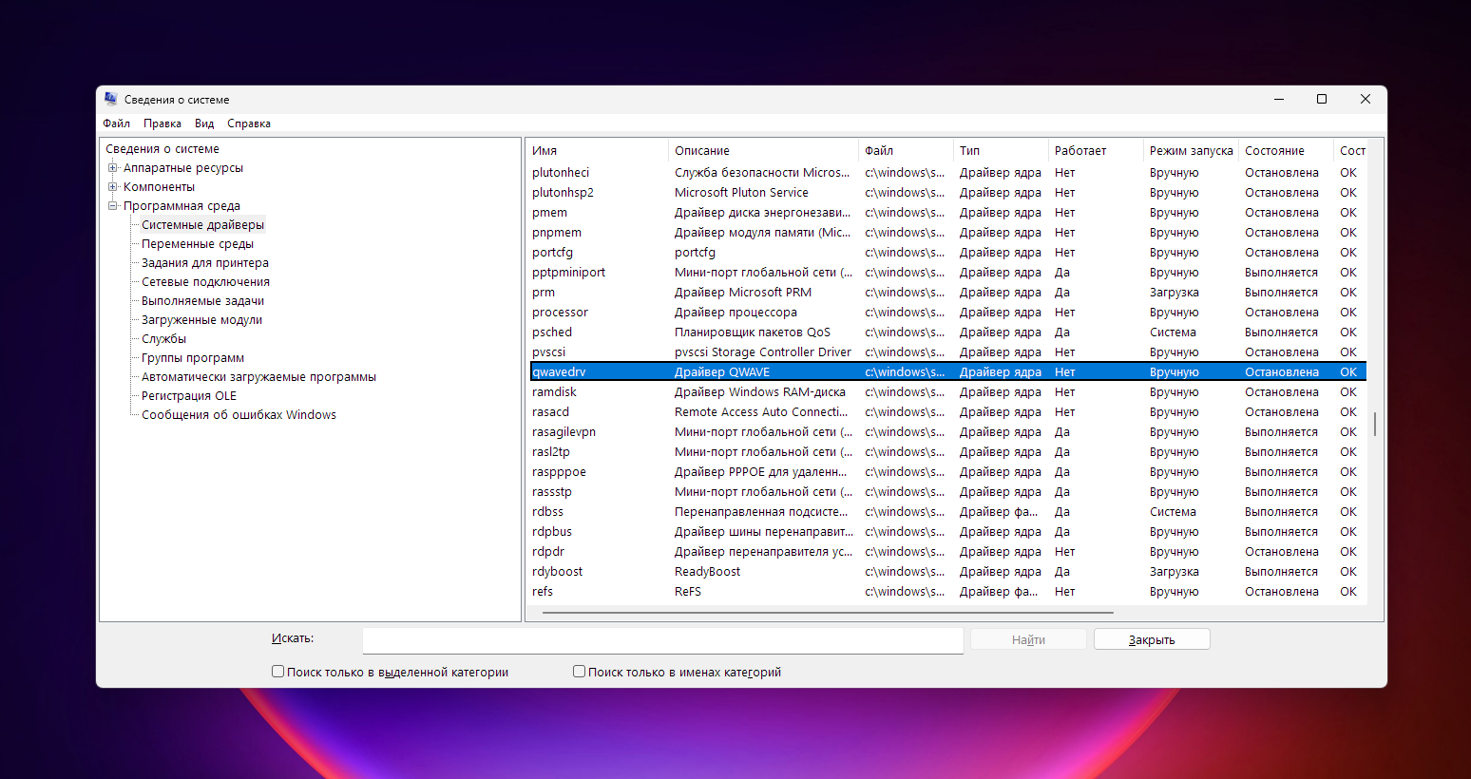Viewport: 1471px width, 779px height.
Task: Maximize the Сведения о системе window
Action: (1321, 99)
